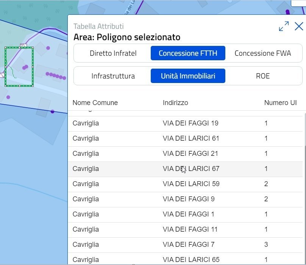306x265 pixels.
Task: Close the Tabella Attributi panel
Action: 299,26
